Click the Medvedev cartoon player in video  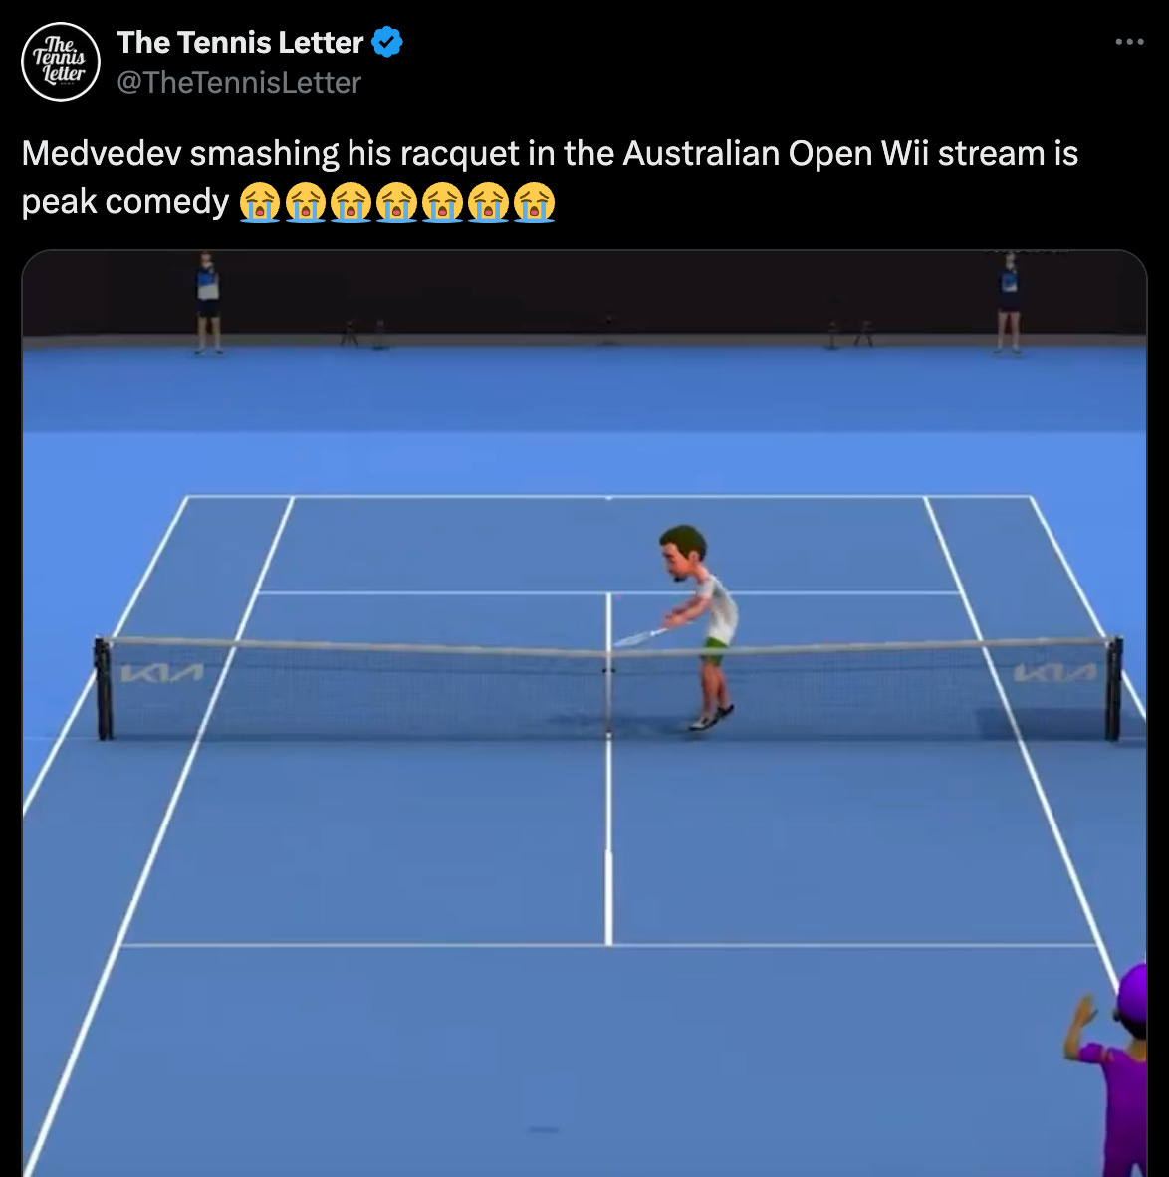click(x=697, y=627)
